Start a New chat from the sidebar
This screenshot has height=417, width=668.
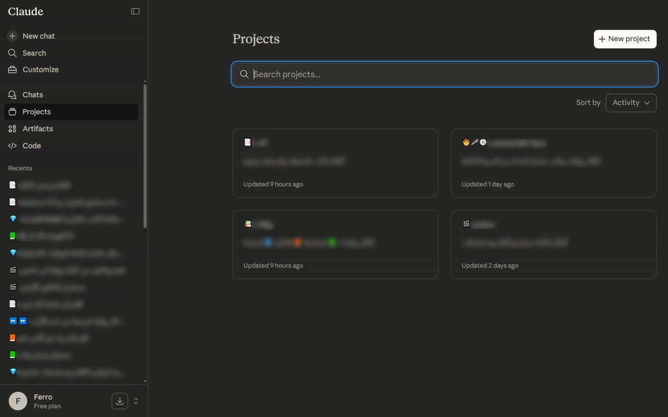pos(71,36)
